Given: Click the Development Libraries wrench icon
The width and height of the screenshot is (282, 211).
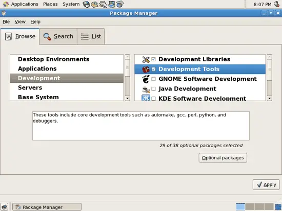Looking at the screenshot, I should coord(146,59).
